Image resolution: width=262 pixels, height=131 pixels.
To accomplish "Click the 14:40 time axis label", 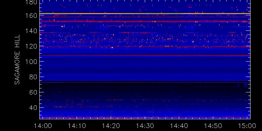I will tap(179, 126).
